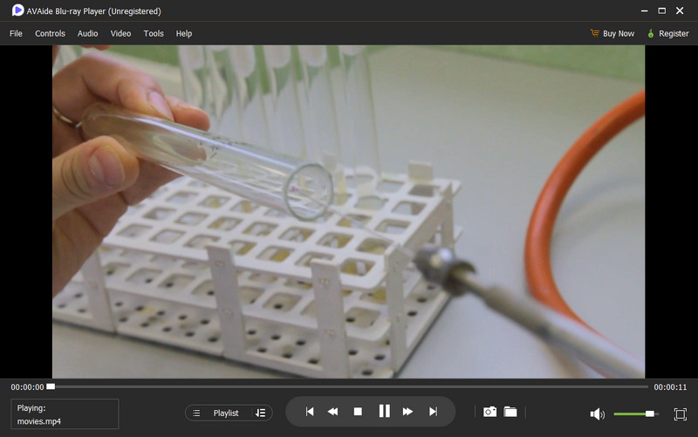The image size is (698, 437).
Task: Open the File menu
Action: tap(16, 33)
